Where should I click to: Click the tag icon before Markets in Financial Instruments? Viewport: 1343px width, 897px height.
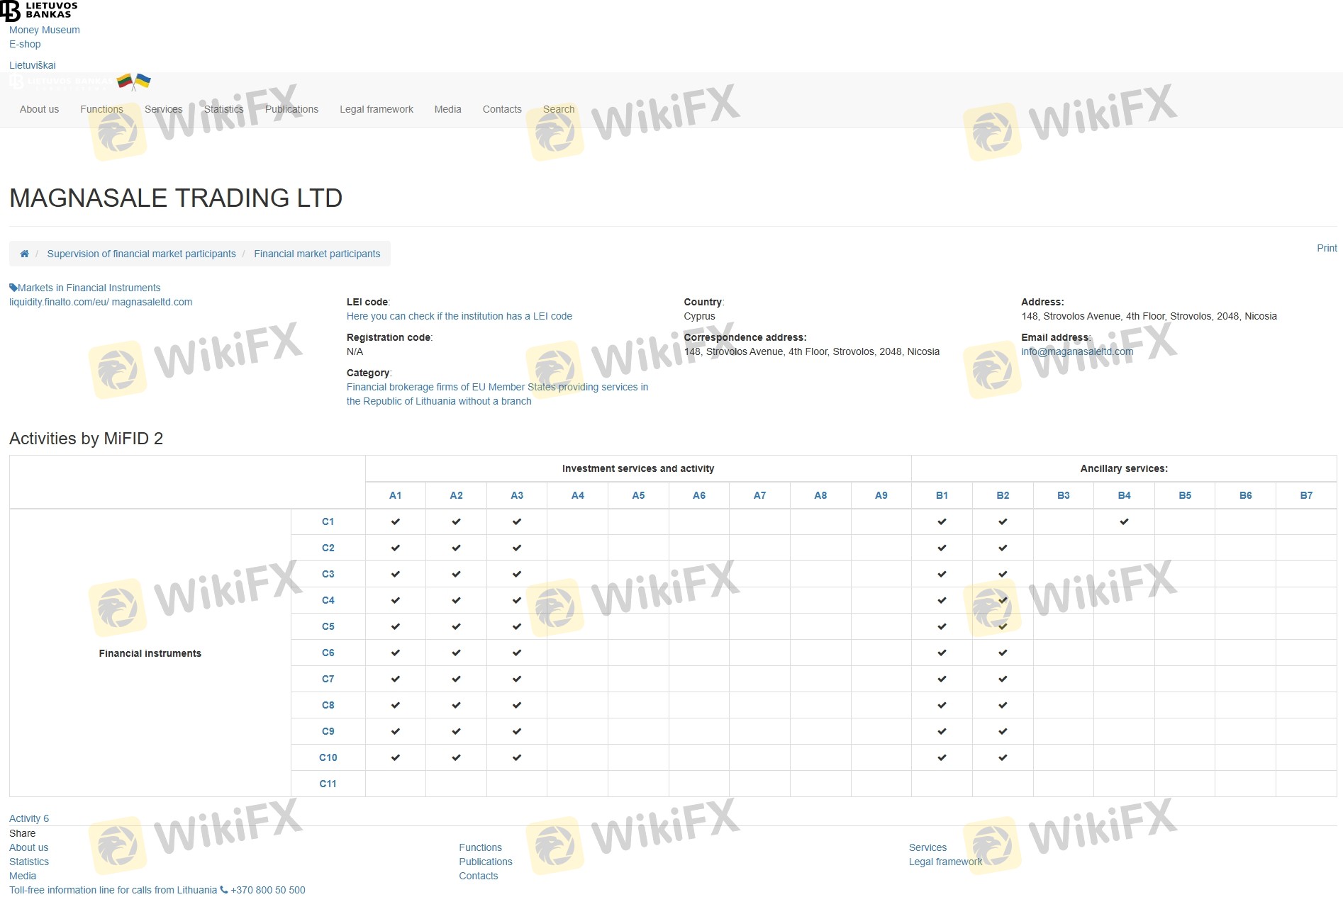point(13,288)
